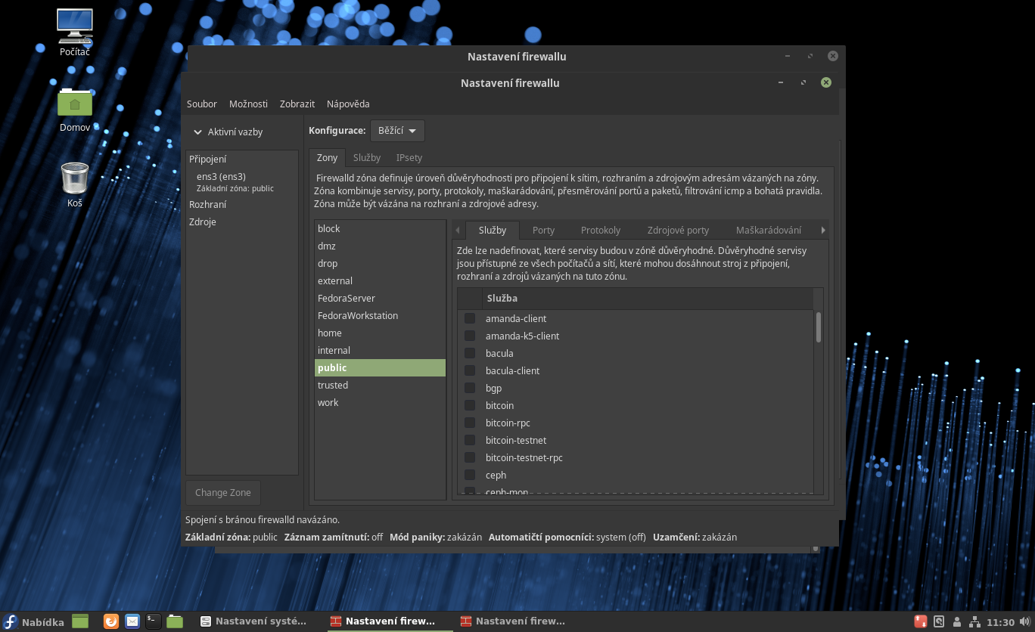Open the Konfigurace Běžící dropdown
Screen dimensions: 1035x632
(397, 131)
